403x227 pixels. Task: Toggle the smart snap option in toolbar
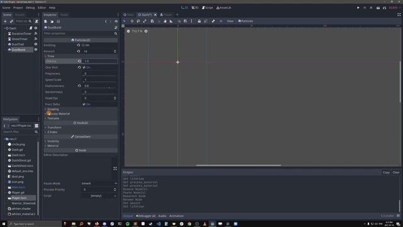(179, 21)
